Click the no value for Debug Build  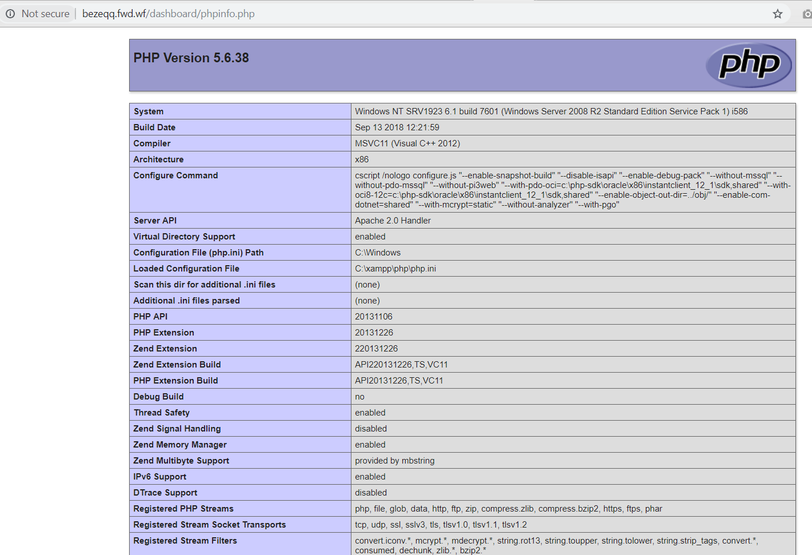click(x=359, y=397)
